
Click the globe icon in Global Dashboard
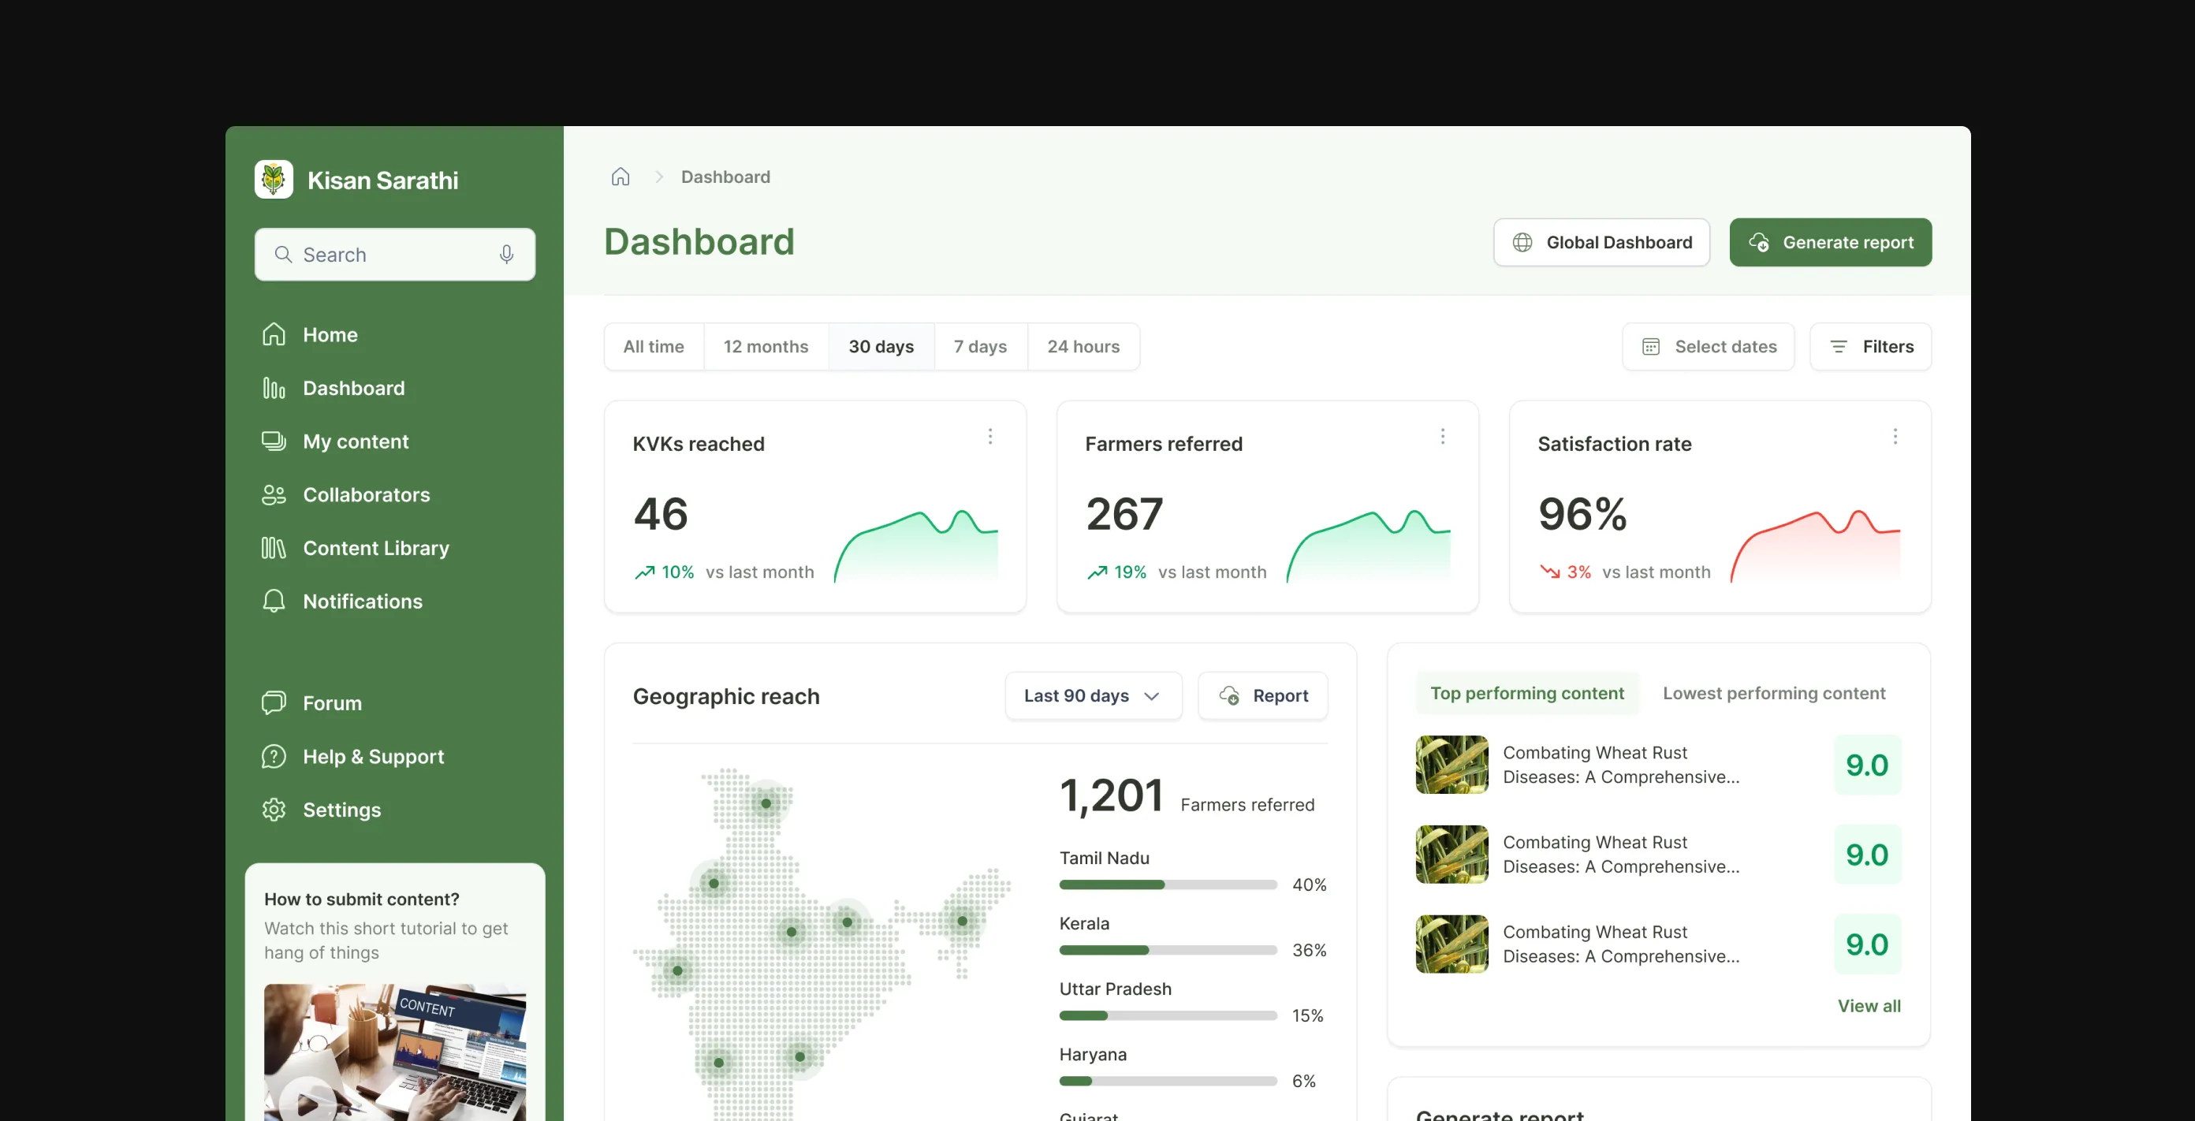pos(1522,242)
